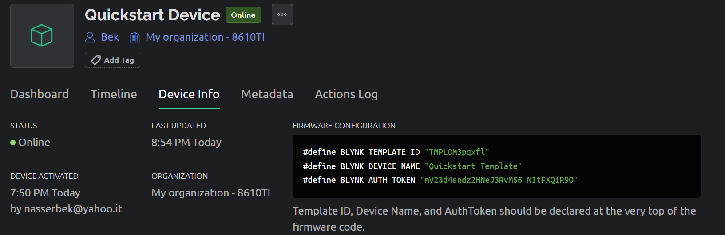
Task: Click the ORGANIZATION field label
Action: point(179,176)
